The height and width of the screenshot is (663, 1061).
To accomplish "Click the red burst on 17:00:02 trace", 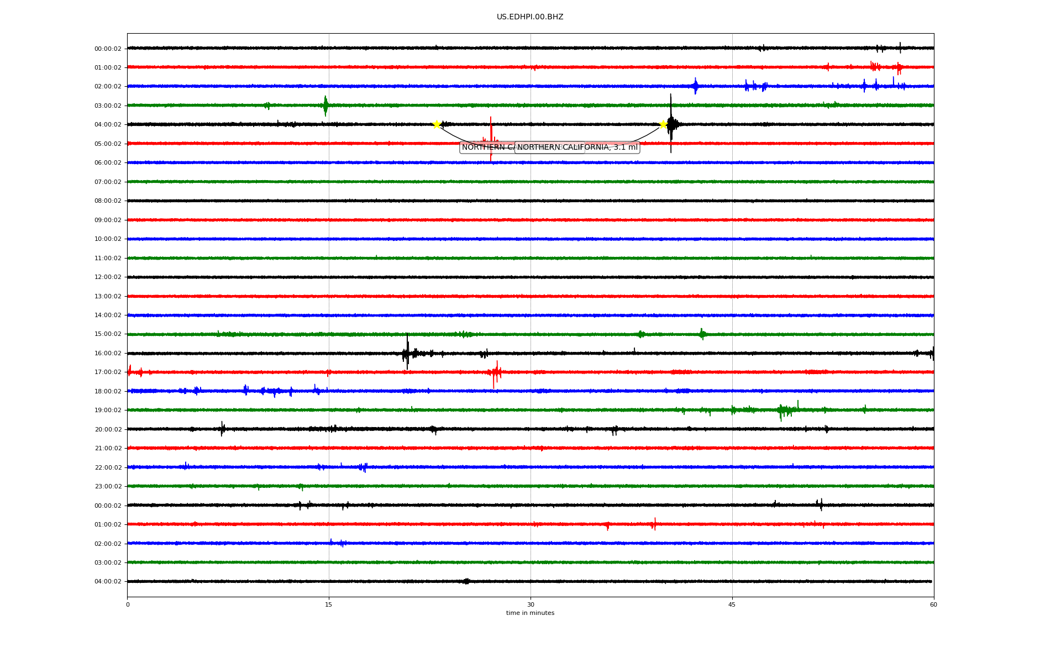I will [496, 373].
